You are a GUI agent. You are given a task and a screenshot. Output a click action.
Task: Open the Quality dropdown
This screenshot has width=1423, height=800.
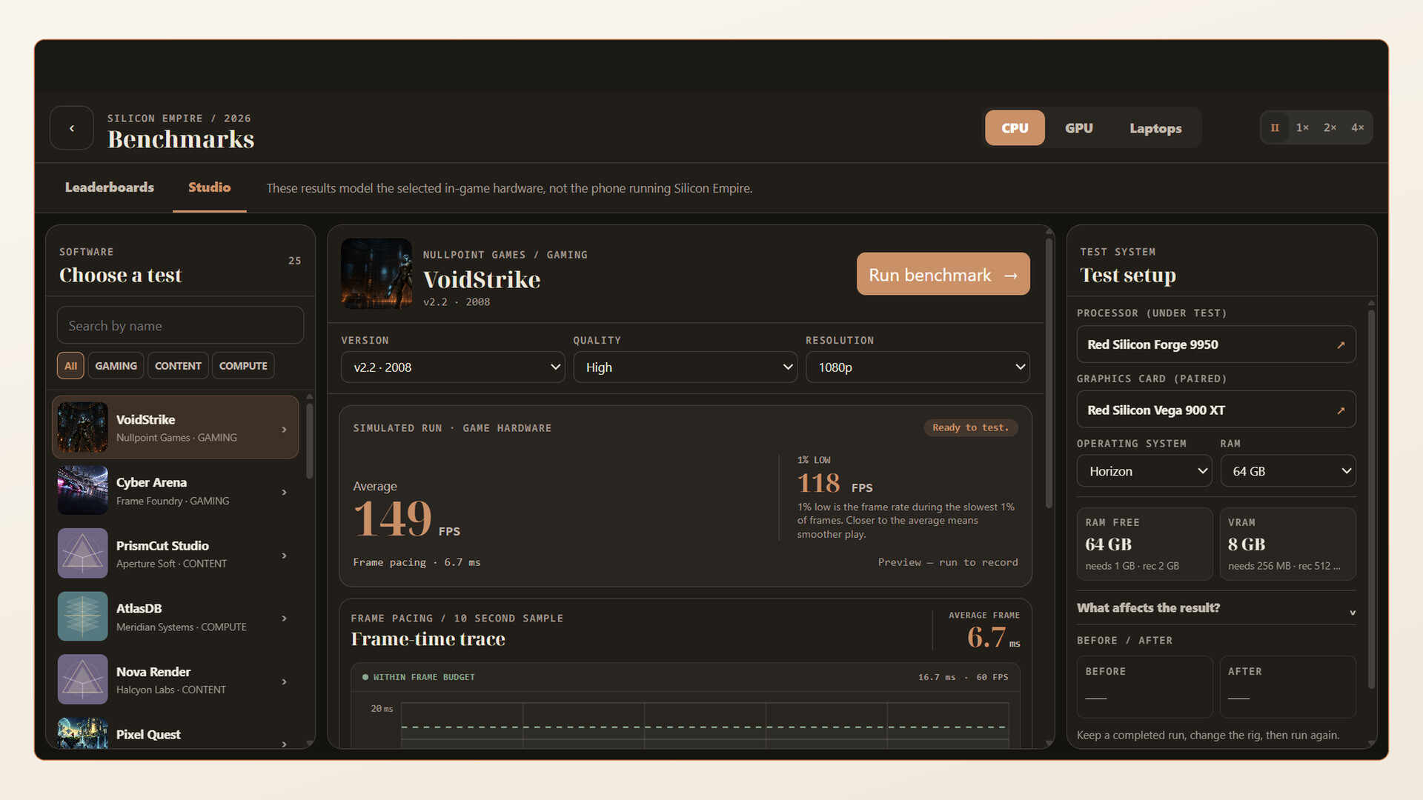pyautogui.click(x=685, y=367)
